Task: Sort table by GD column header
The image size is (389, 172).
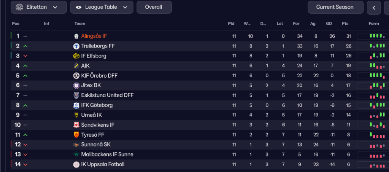Action: pos(329,24)
